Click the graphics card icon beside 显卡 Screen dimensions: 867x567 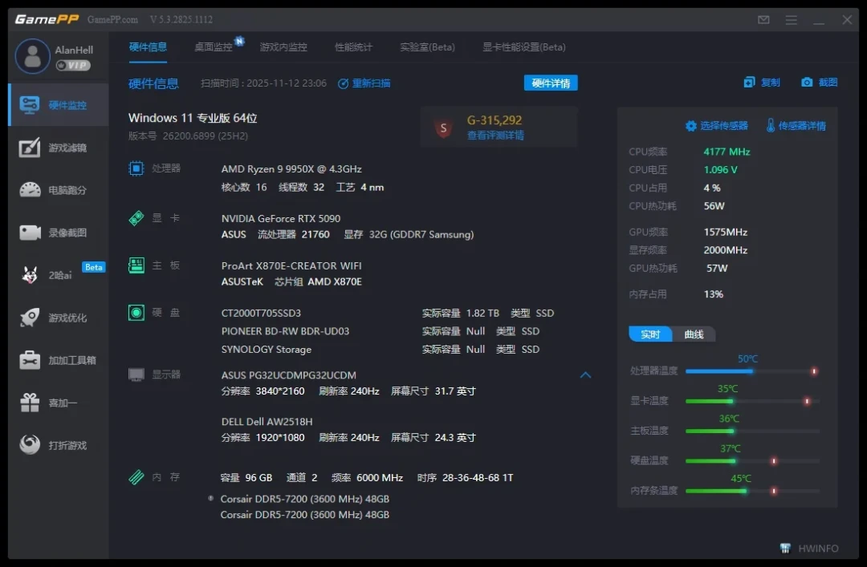click(136, 217)
